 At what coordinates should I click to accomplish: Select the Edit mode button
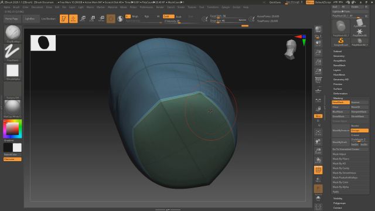(64, 19)
